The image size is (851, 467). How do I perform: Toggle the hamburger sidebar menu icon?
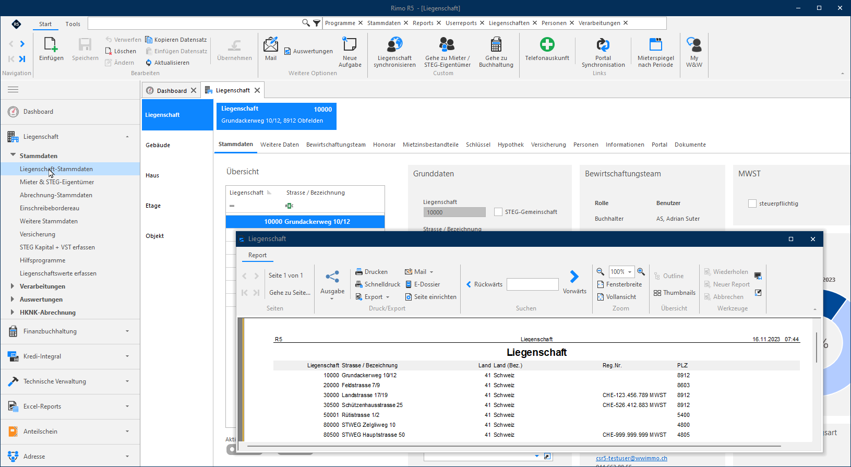[13, 90]
